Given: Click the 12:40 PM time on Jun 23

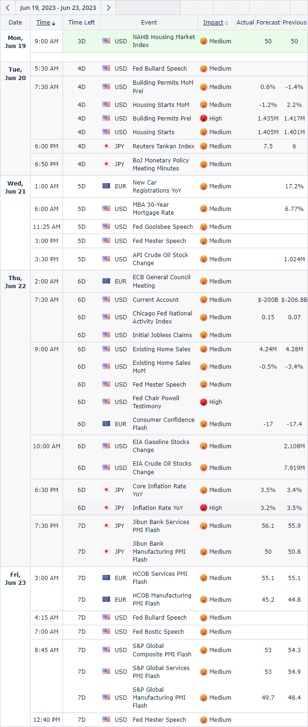Looking at the screenshot, I should click(47, 720).
